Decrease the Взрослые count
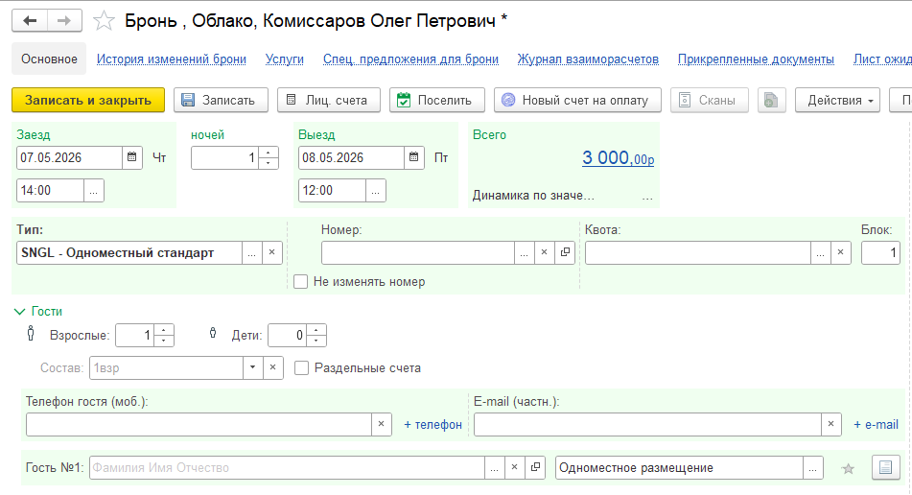 (x=164, y=341)
